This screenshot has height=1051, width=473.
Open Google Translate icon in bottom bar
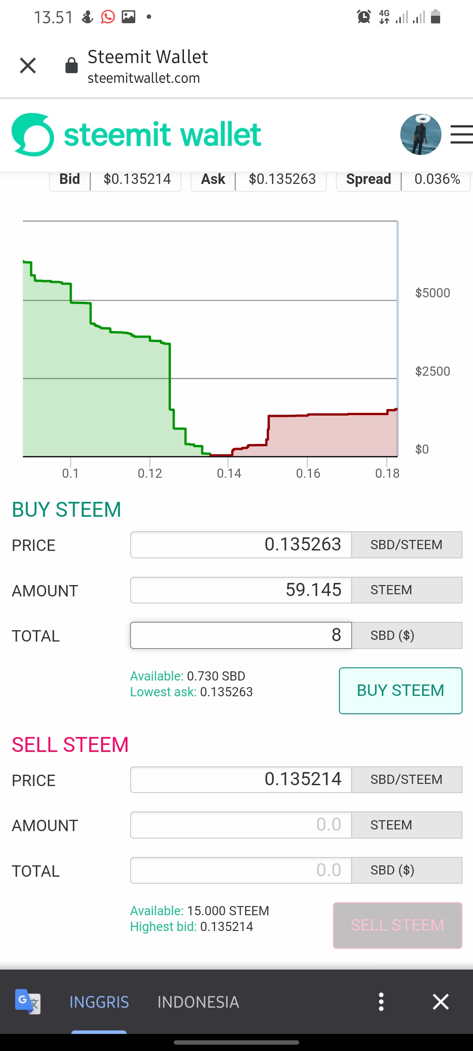(x=28, y=1002)
